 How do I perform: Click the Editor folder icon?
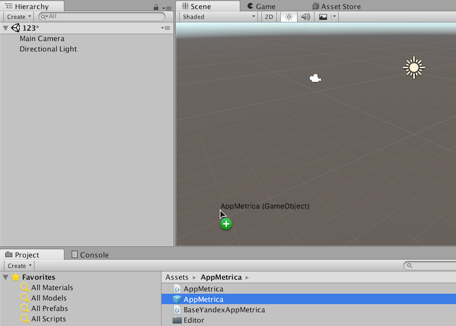point(177,320)
